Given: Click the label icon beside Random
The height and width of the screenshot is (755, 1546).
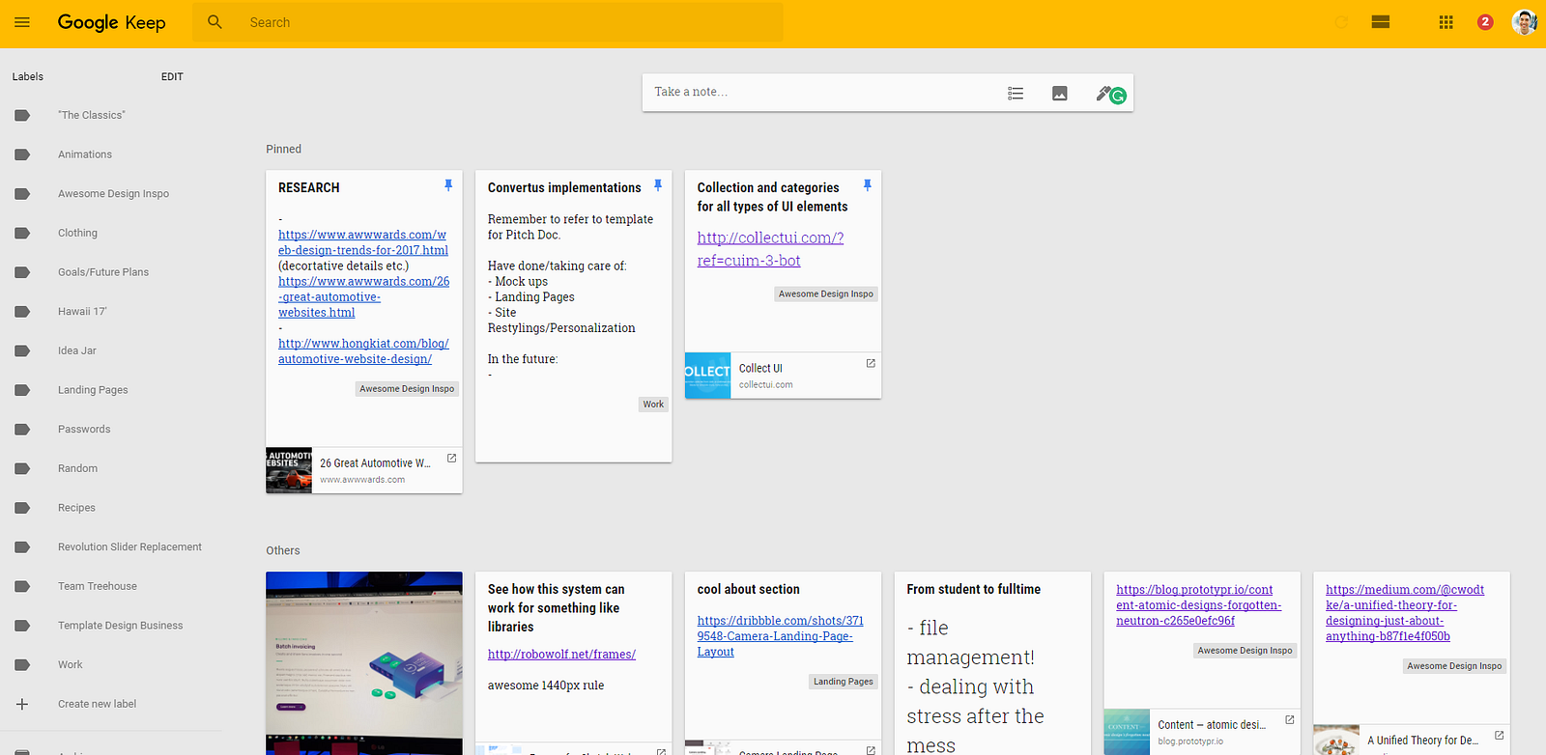Looking at the screenshot, I should [x=22, y=468].
